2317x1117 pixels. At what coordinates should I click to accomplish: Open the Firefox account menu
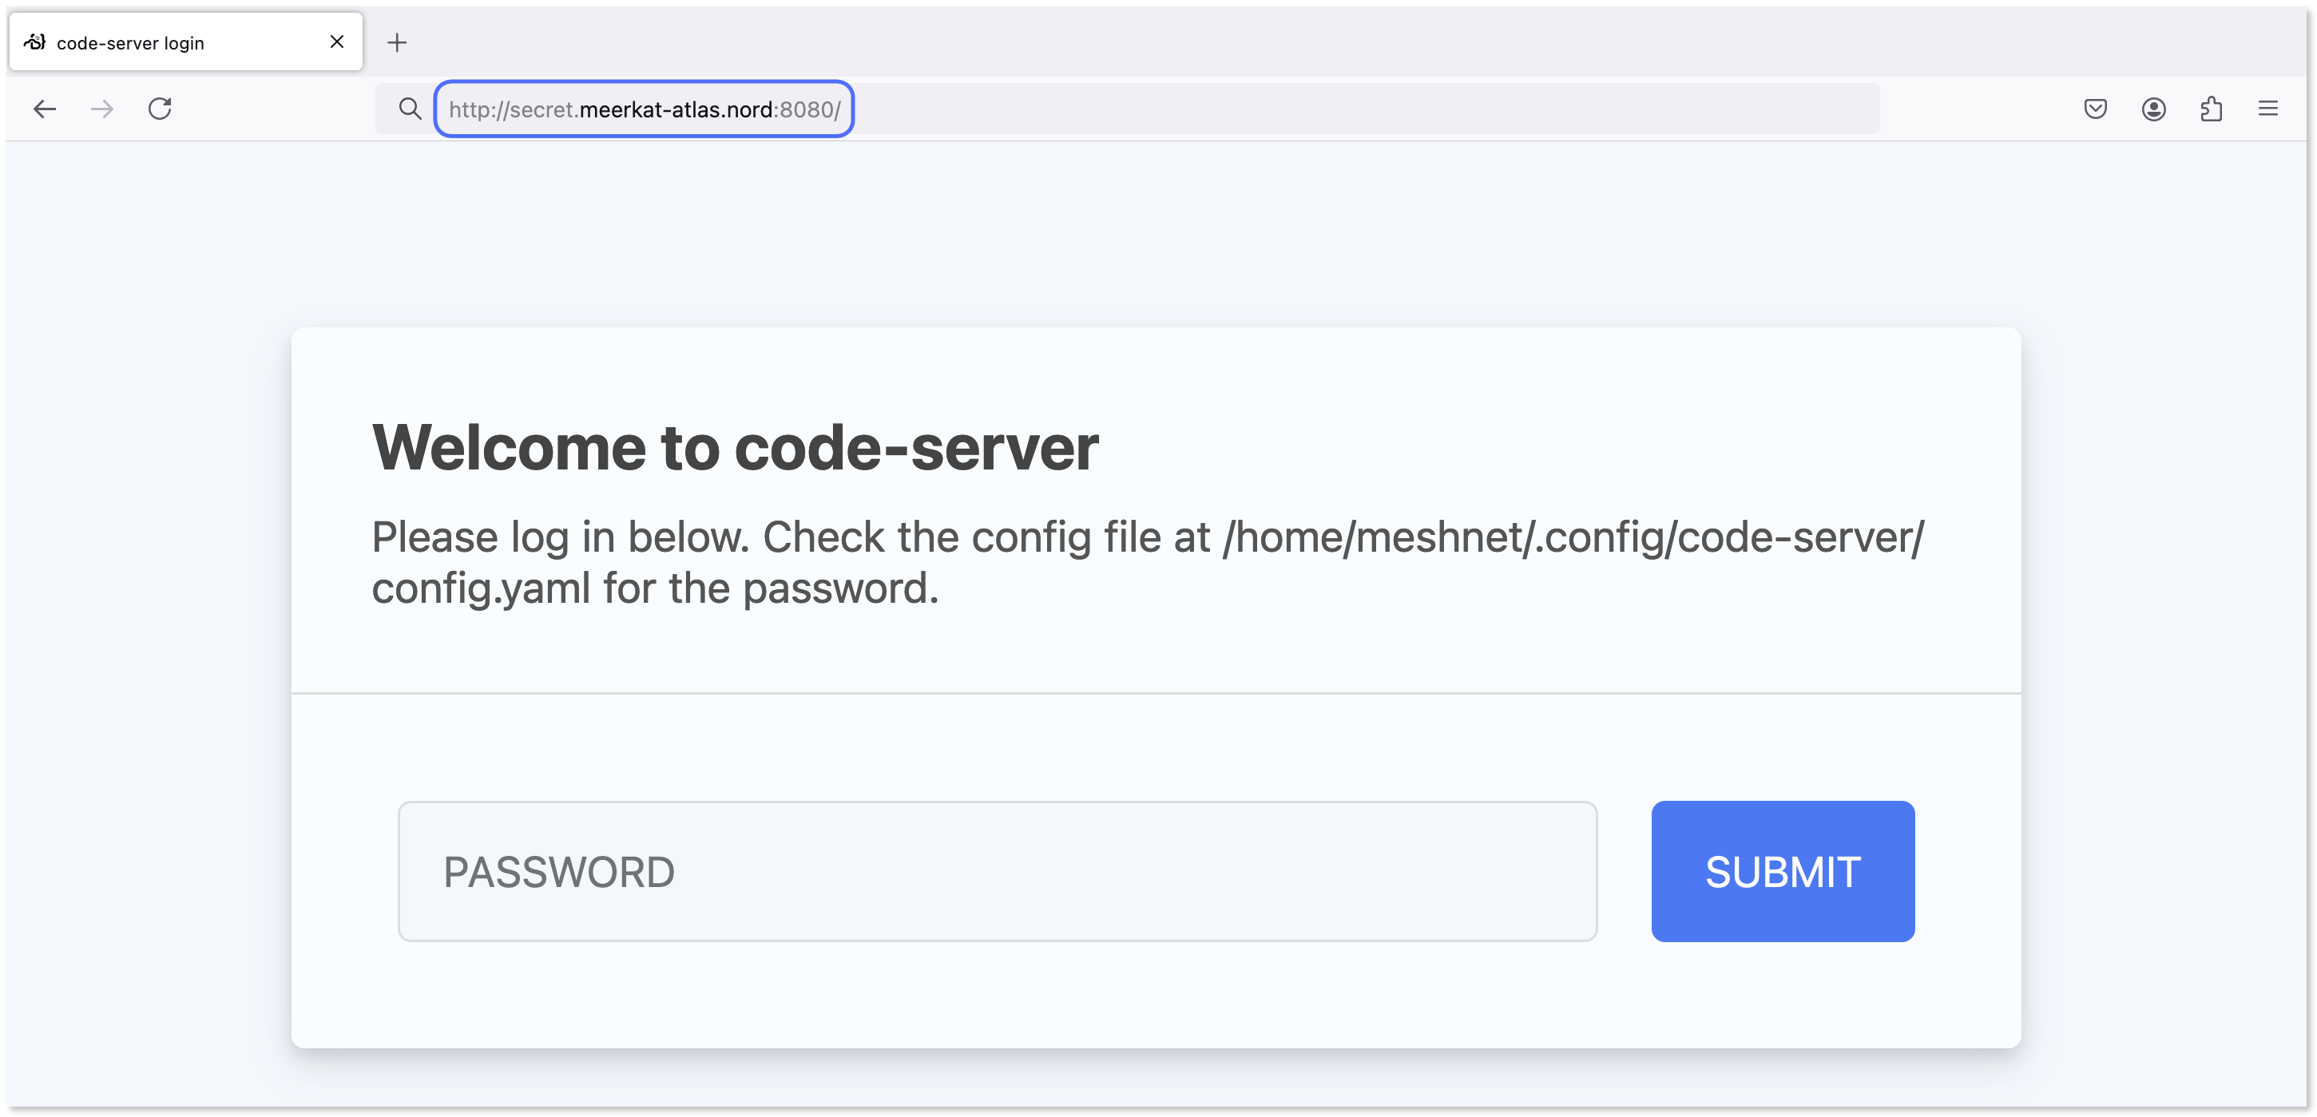tap(2153, 108)
